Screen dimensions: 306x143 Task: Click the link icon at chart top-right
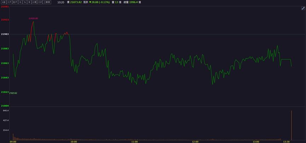303,8
